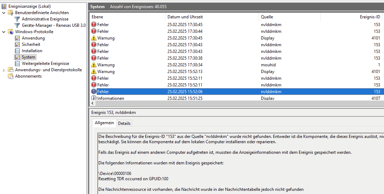
Task: Open the Installation log
Action: (x=32, y=51)
